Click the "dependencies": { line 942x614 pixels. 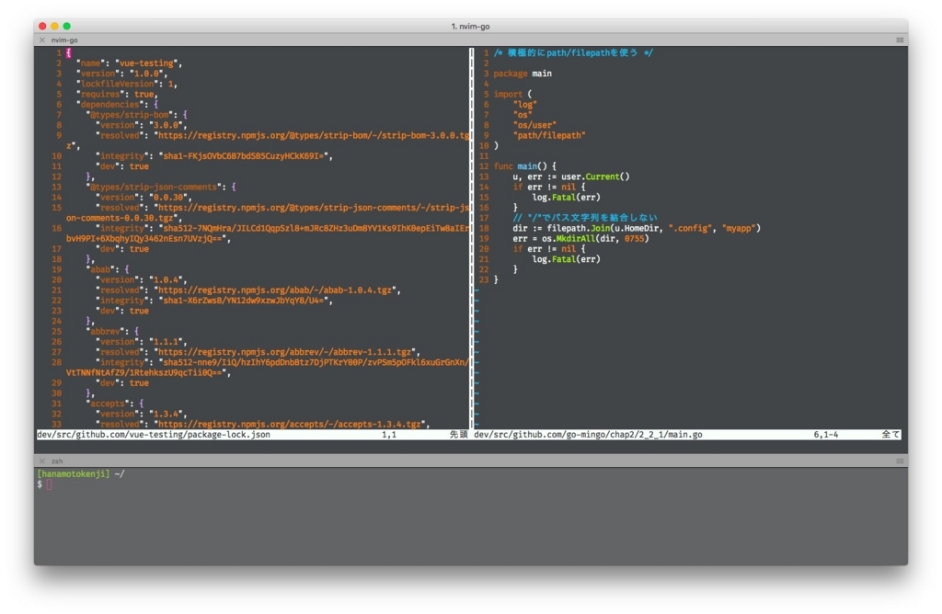pyautogui.click(x=117, y=104)
